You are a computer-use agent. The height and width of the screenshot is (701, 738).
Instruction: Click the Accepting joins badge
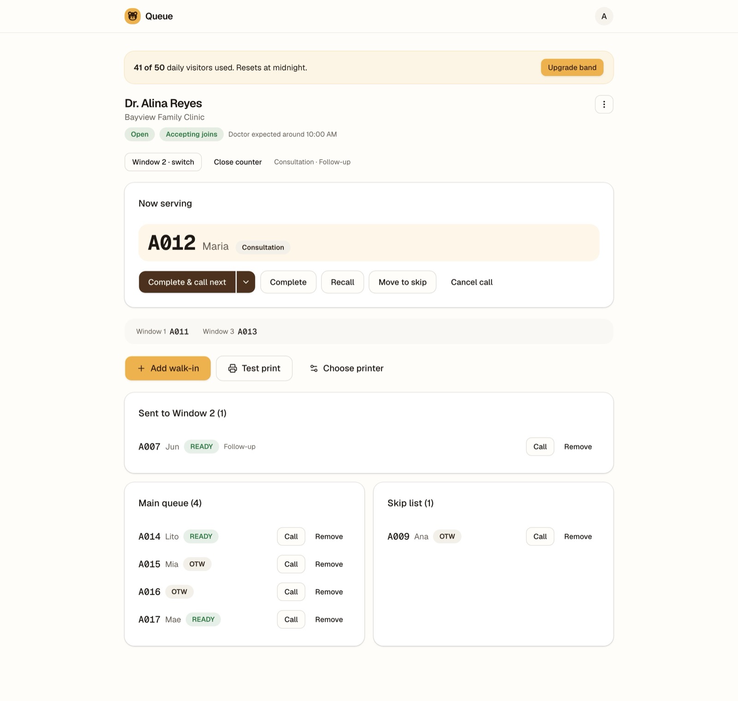pos(191,134)
